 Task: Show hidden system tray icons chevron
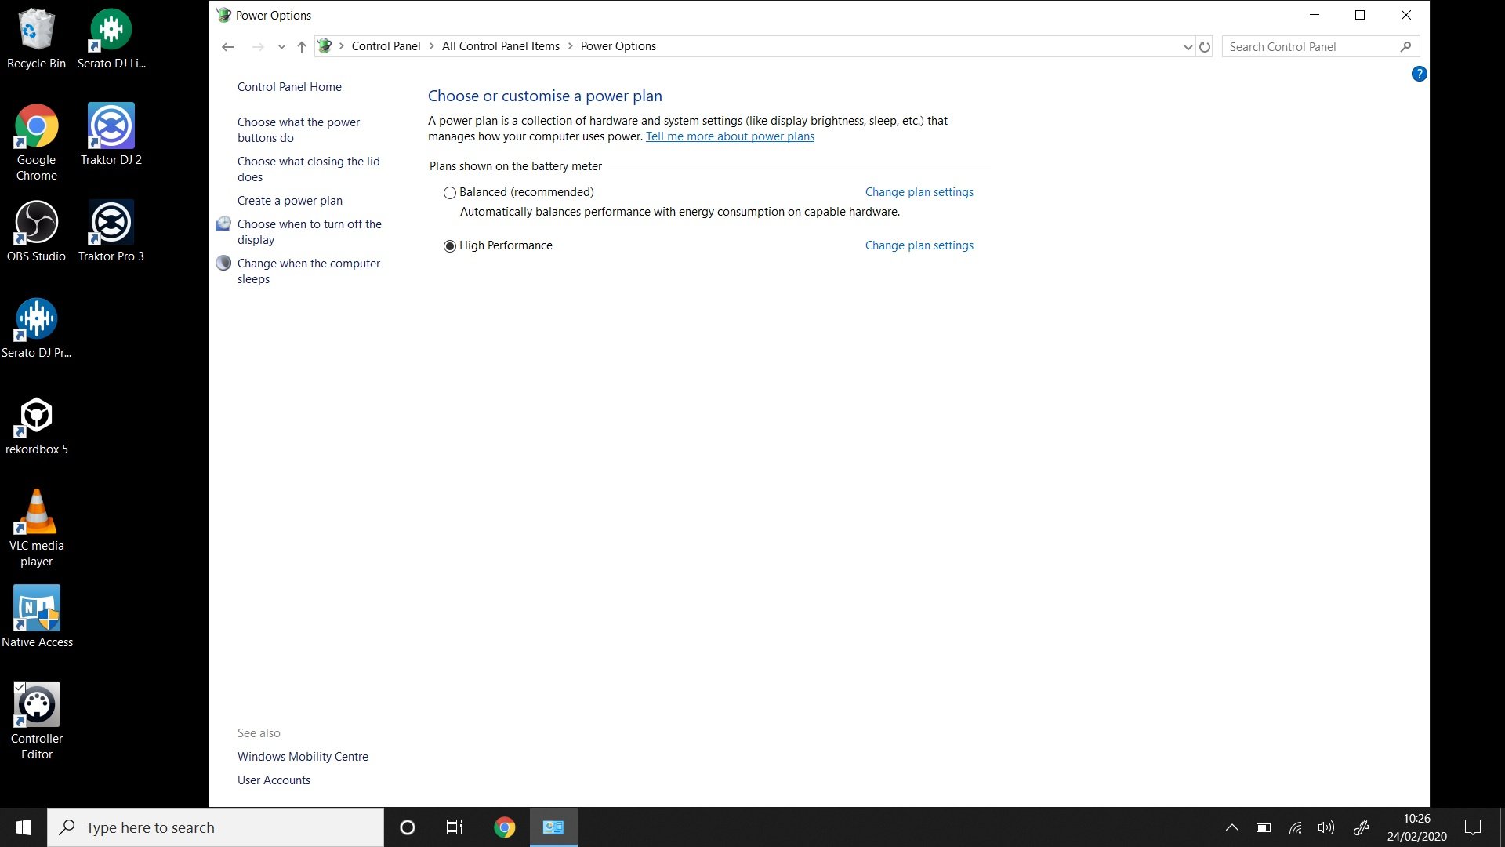[1231, 827]
